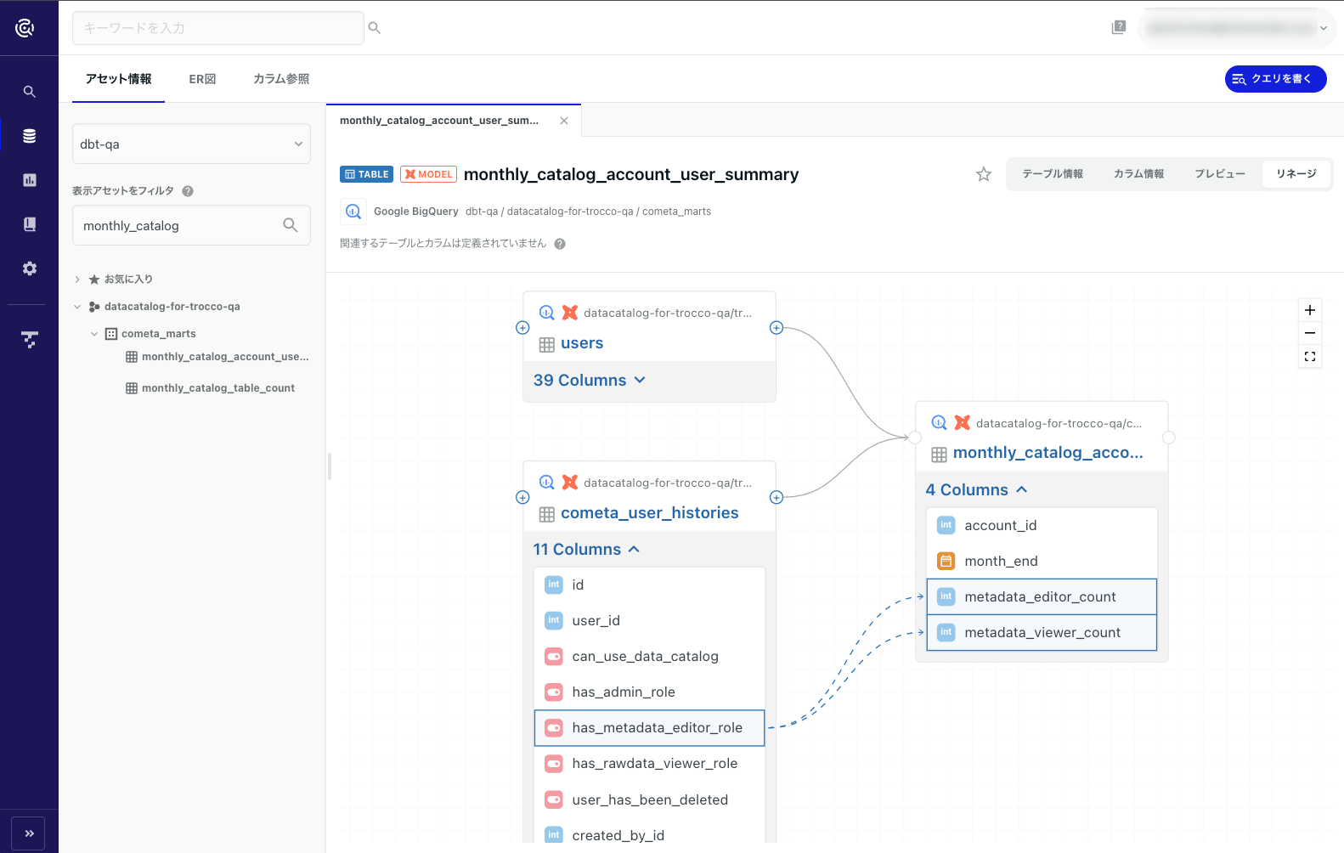Collapse the cometa_marts tree folder
Viewport: 1344px width, 853px height.
[x=94, y=334]
